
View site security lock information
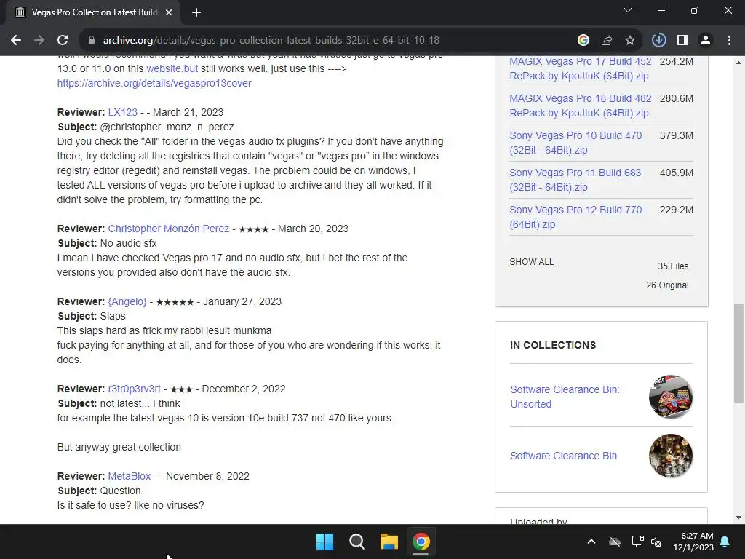(92, 41)
